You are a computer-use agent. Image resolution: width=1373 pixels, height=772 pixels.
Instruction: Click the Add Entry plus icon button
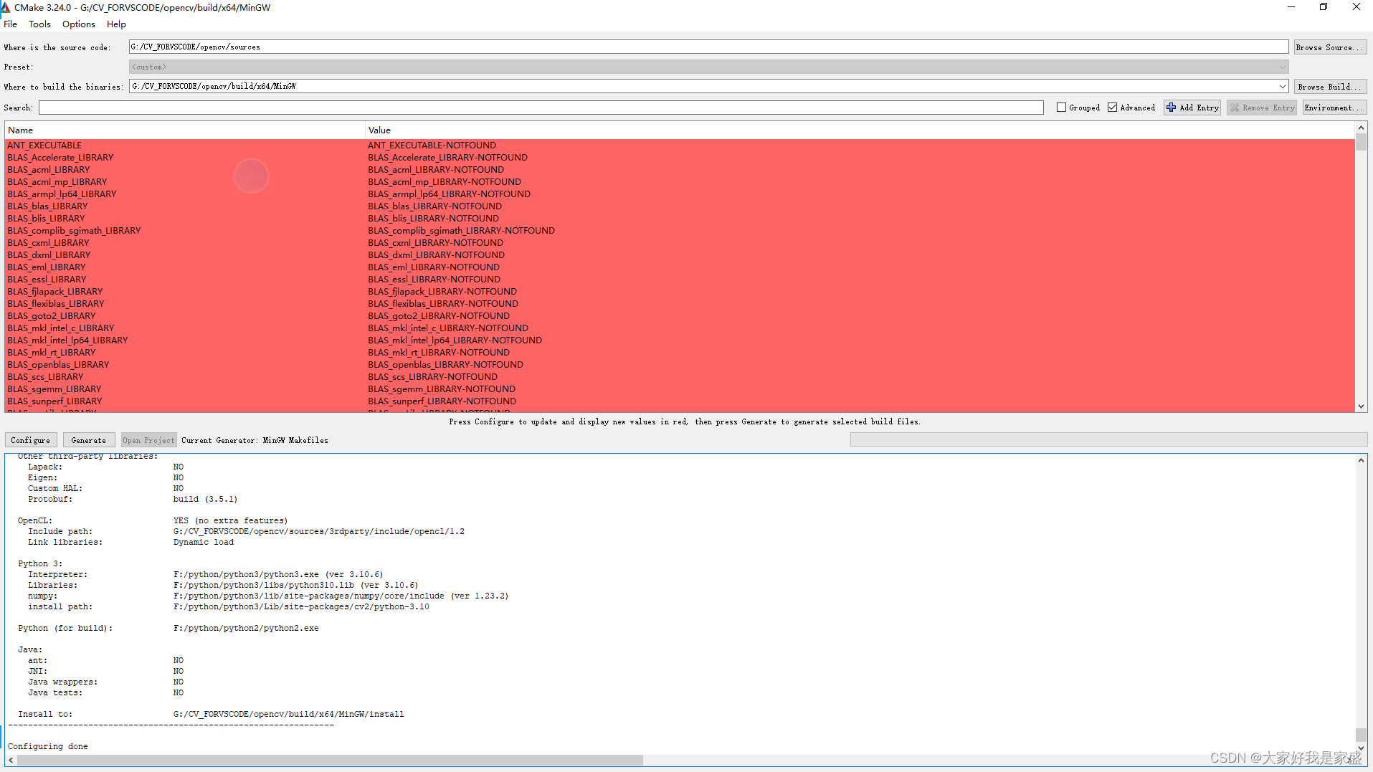click(x=1192, y=108)
